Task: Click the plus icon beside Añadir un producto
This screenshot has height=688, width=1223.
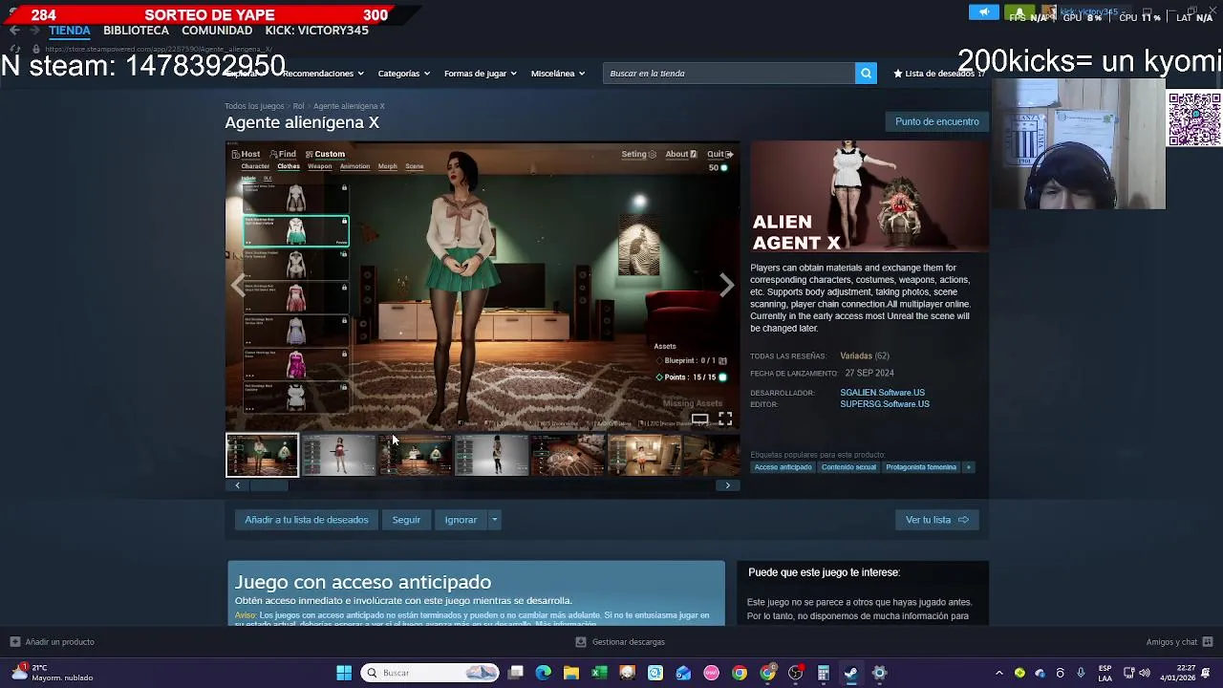Action: click(14, 642)
